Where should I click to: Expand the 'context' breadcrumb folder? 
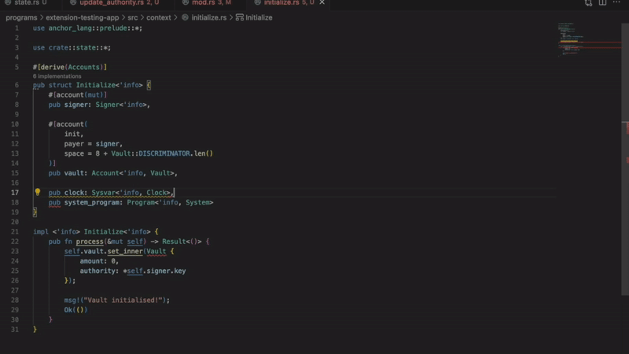[159, 17]
